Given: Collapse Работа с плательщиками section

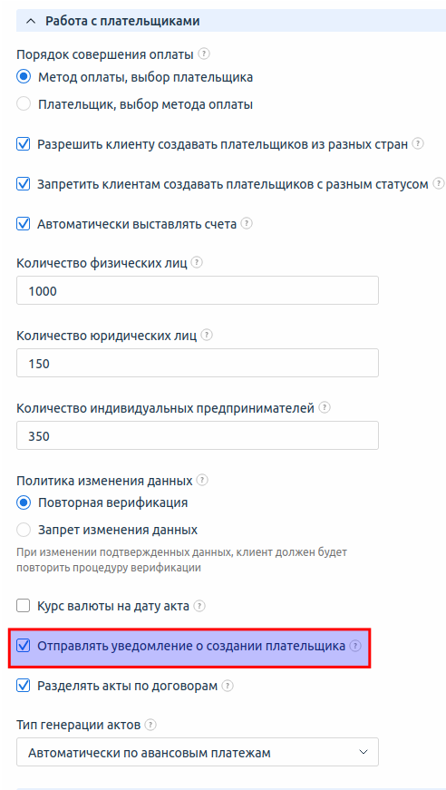Looking at the screenshot, I should [31, 21].
